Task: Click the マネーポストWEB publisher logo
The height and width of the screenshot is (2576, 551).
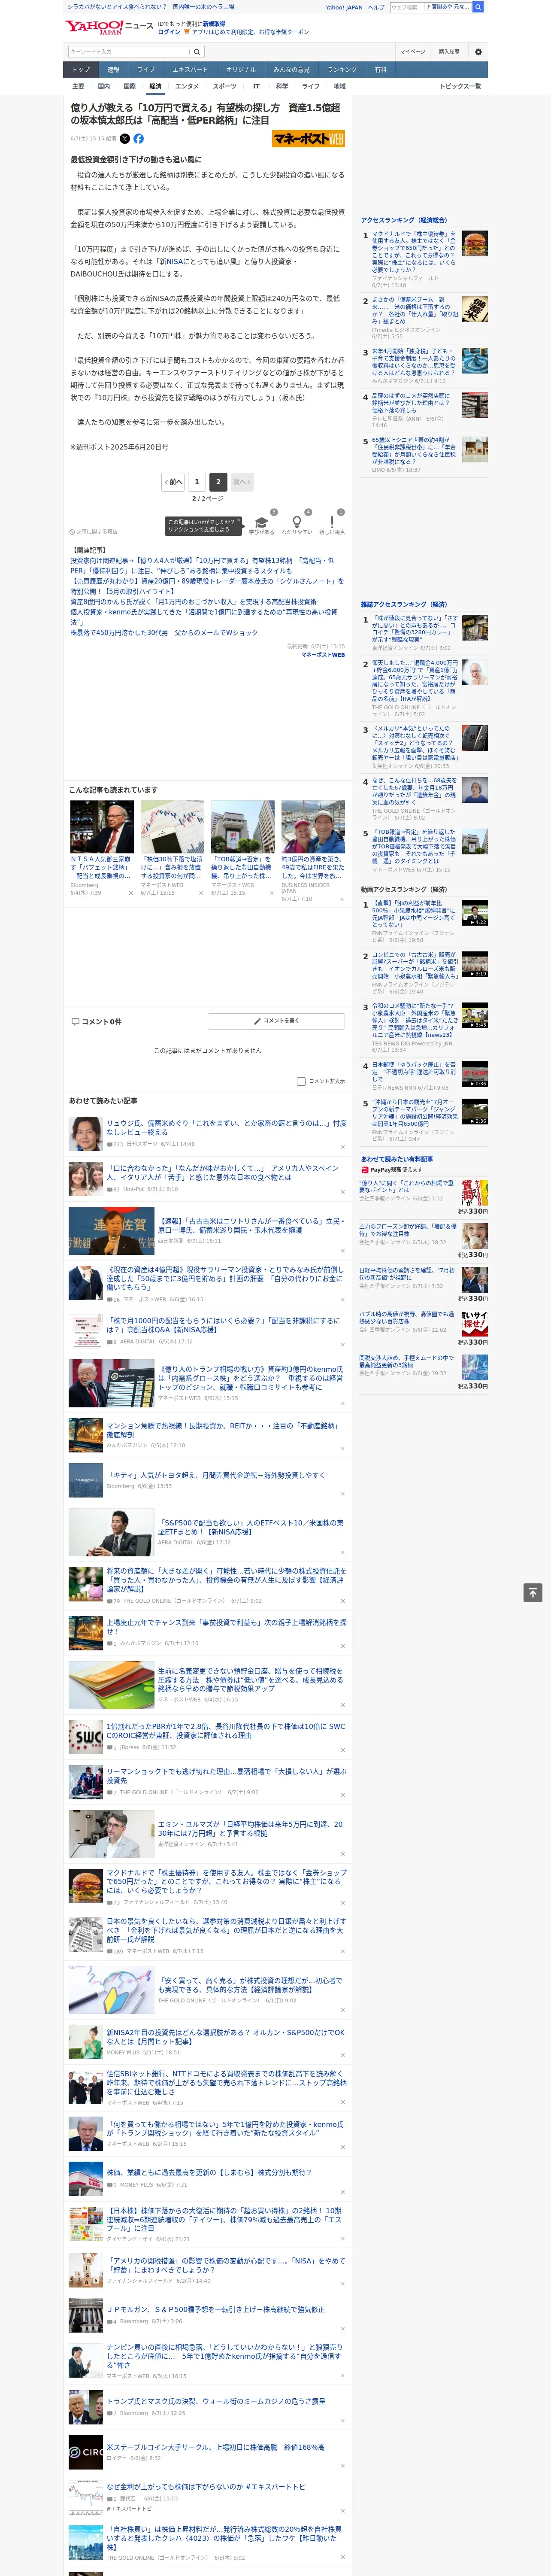Action: pos(308,139)
